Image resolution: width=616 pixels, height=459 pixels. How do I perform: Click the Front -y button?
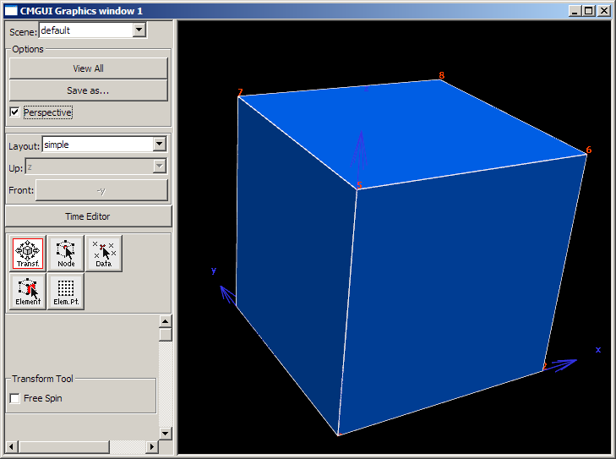point(101,190)
